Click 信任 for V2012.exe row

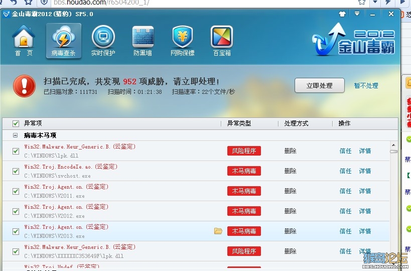(x=345, y=211)
